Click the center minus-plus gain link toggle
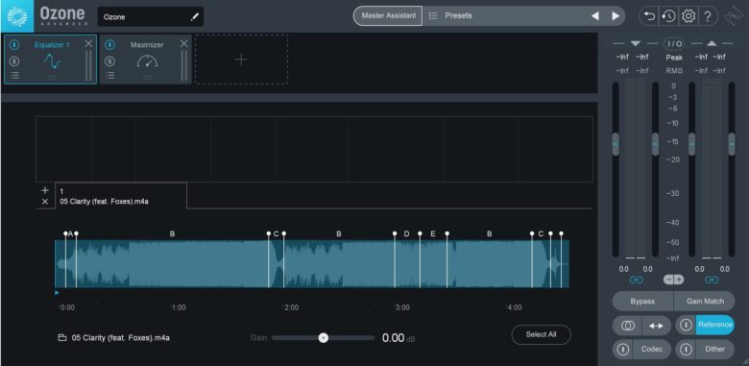 click(x=673, y=280)
